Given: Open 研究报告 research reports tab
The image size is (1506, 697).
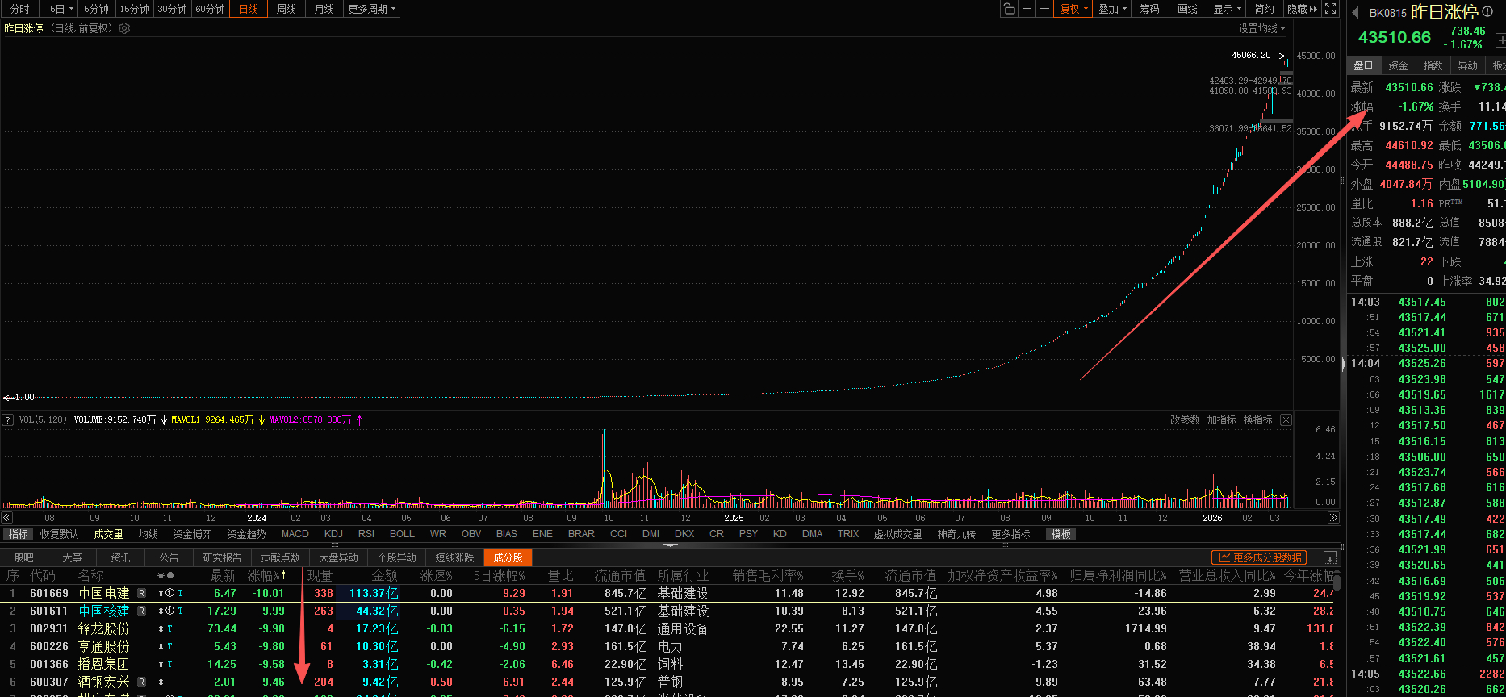Looking at the screenshot, I should pos(222,557).
